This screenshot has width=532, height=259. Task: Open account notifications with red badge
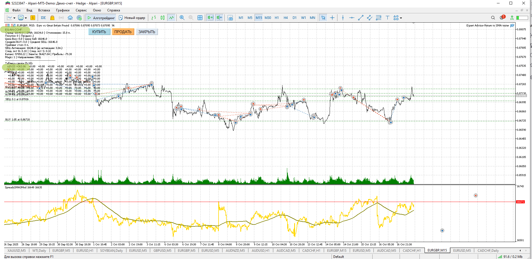502,18
